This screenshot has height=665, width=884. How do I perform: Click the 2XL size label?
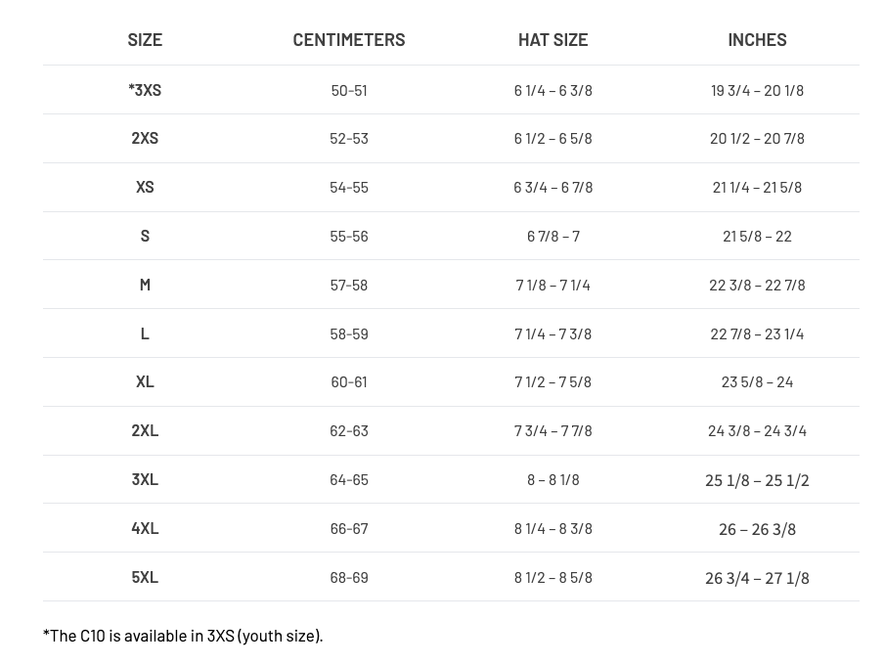pos(145,430)
